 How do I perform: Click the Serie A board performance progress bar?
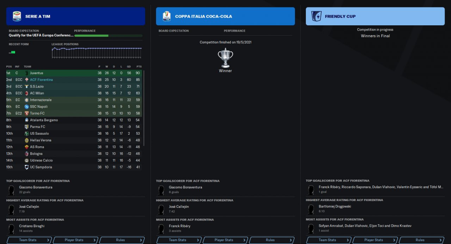[108, 36]
